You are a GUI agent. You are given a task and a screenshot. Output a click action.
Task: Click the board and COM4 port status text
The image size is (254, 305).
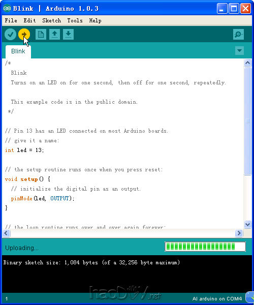click(217, 299)
